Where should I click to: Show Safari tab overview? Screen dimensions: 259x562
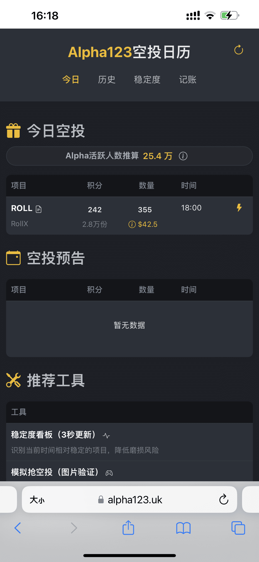tap(238, 528)
